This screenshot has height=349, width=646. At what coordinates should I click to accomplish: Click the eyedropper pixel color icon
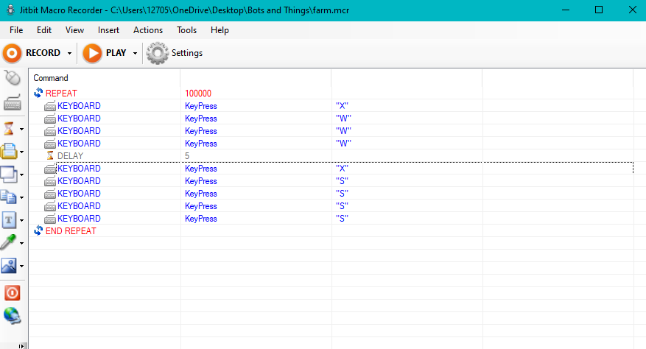point(9,242)
